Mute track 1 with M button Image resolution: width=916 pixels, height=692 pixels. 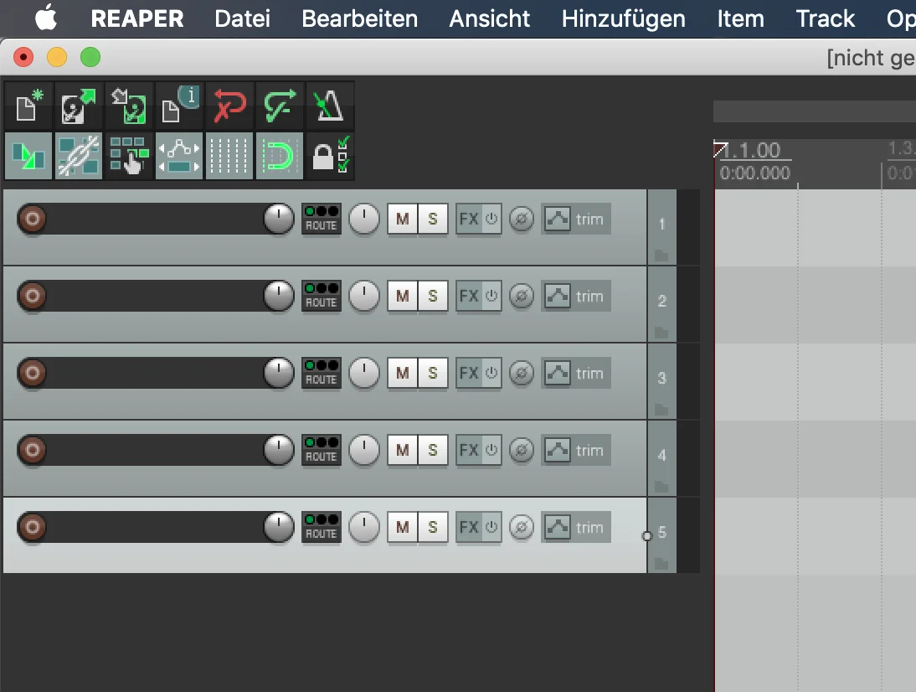click(x=403, y=219)
